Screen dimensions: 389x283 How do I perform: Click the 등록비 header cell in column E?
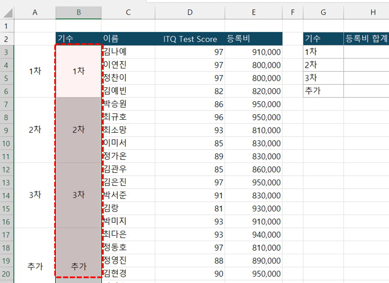tap(254, 39)
